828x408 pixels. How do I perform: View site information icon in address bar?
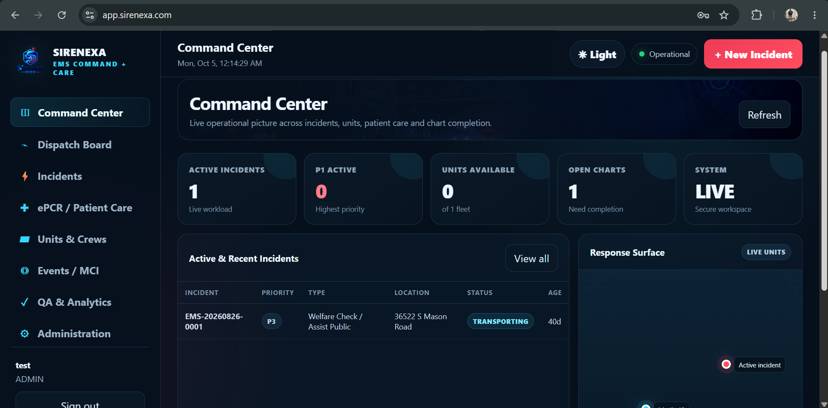[x=90, y=15]
